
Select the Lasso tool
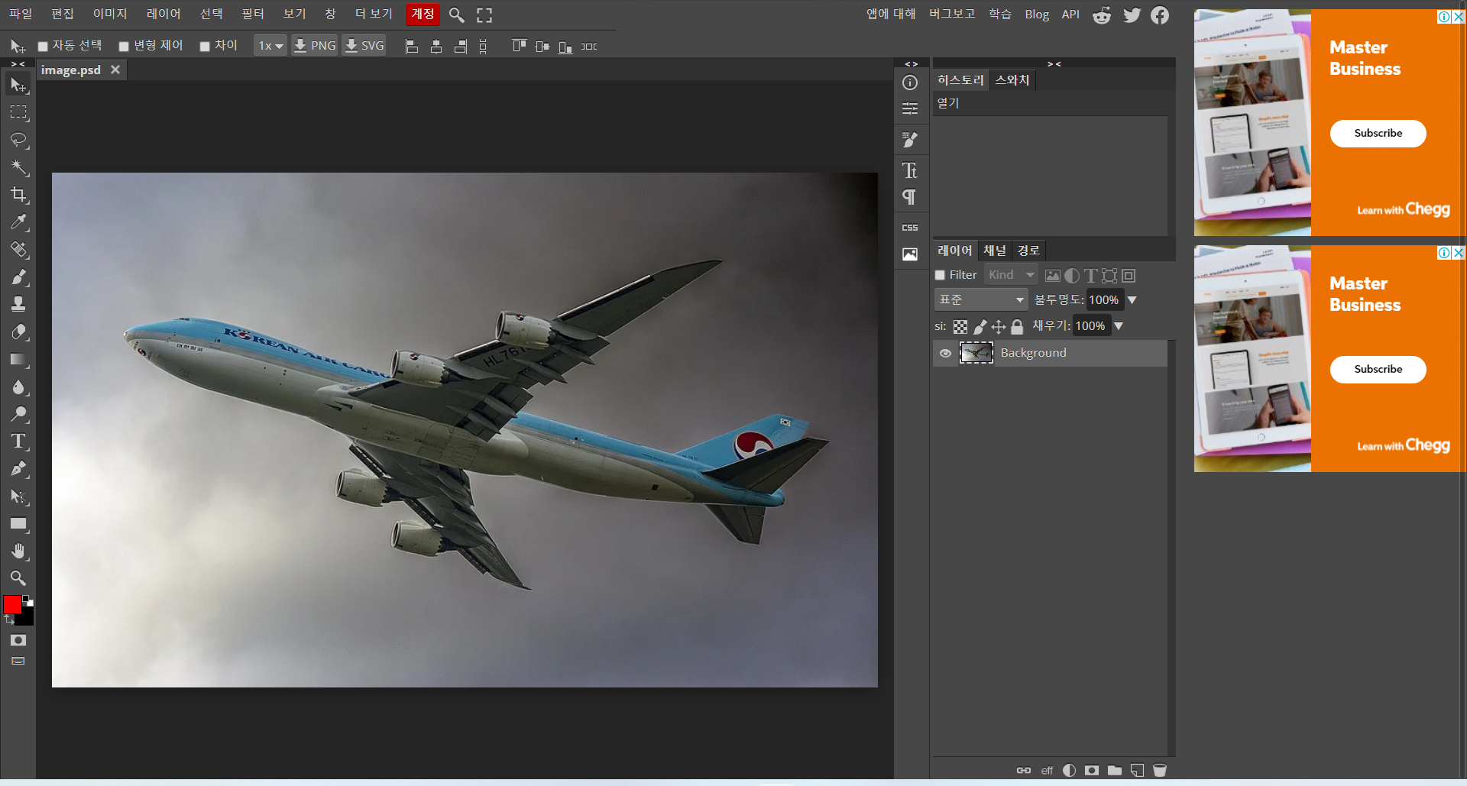tap(18, 140)
